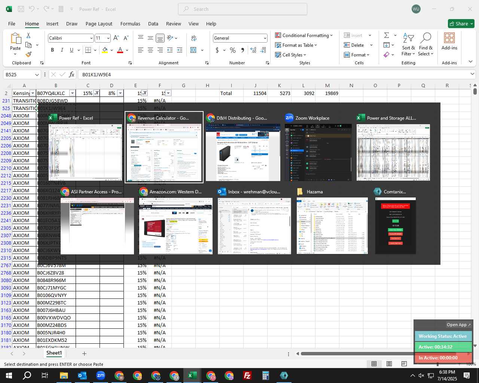Screen dimensions: 479x383
Task: Click the Share button
Action: 461,24
